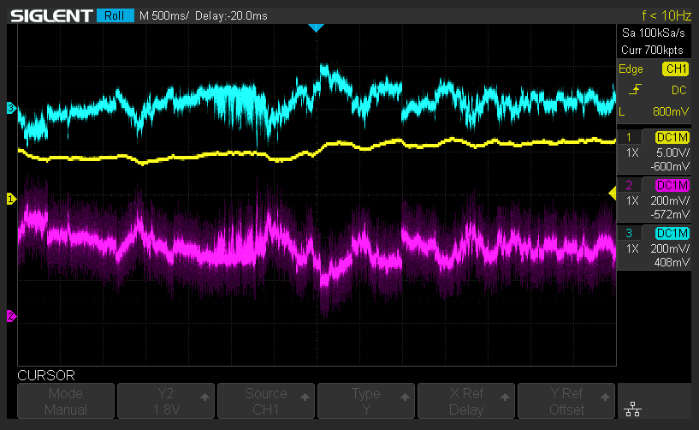699x430 pixels.
Task: Click the channel 1 5.00V/ scale value
Action: (672, 152)
